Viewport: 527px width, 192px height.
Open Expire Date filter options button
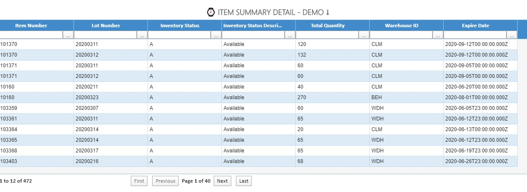click(x=512, y=35)
